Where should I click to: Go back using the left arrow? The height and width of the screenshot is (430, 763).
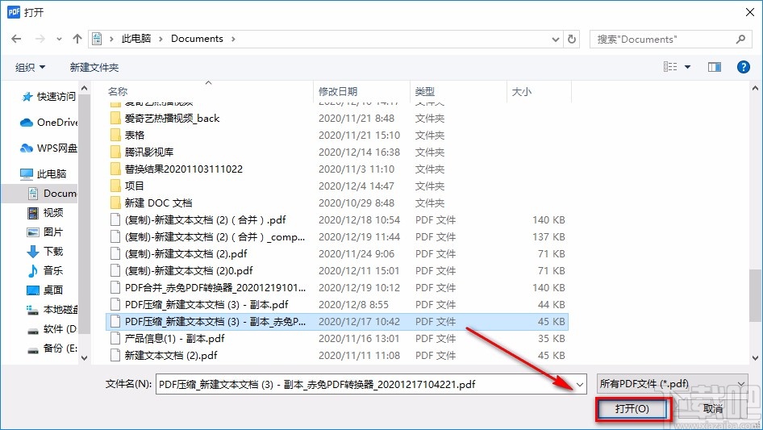coord(16,39)
